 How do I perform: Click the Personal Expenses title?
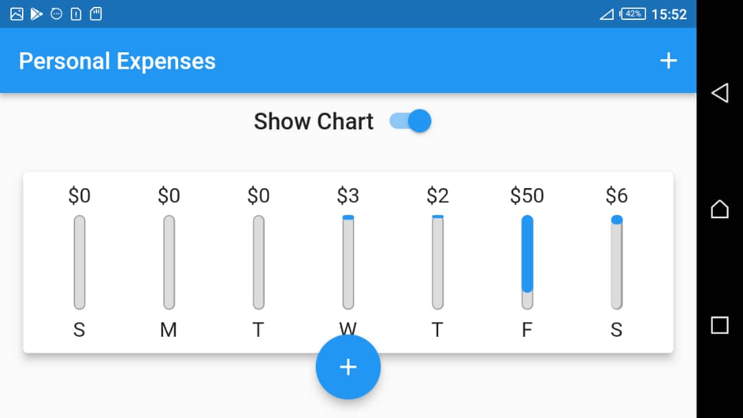(117, 61)
